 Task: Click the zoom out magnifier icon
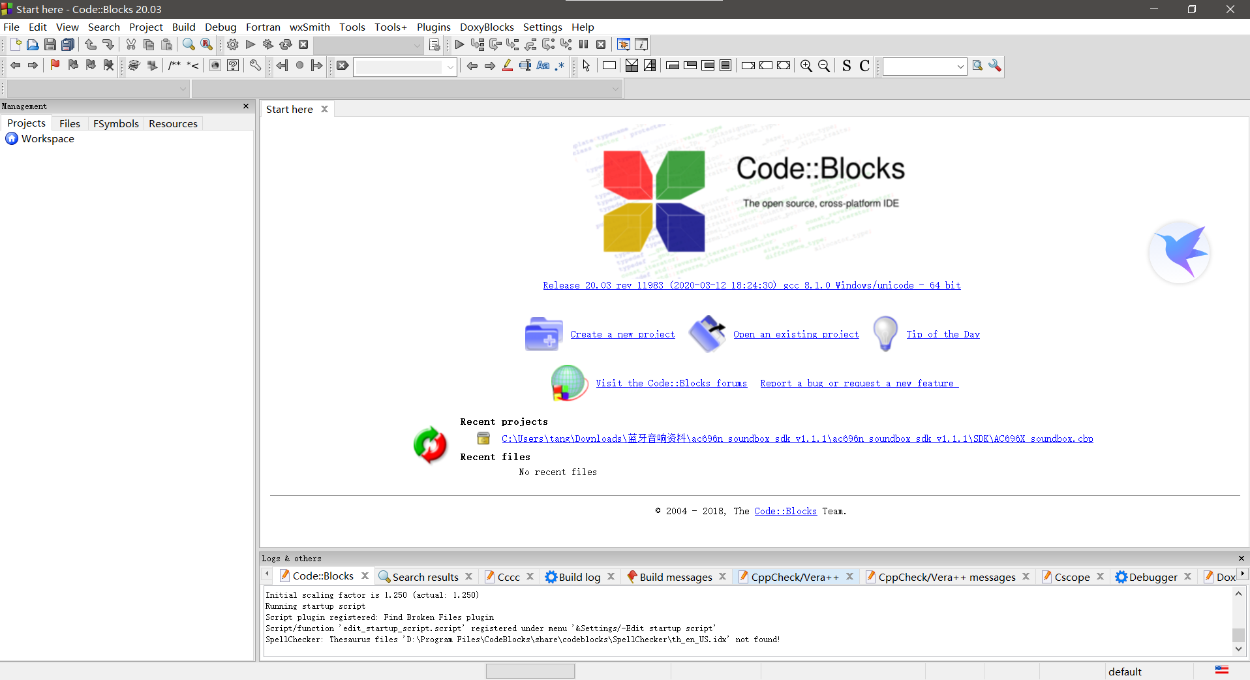point(824,65)
